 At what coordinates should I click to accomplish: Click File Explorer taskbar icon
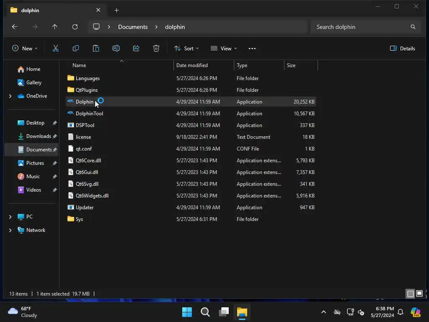242,312
